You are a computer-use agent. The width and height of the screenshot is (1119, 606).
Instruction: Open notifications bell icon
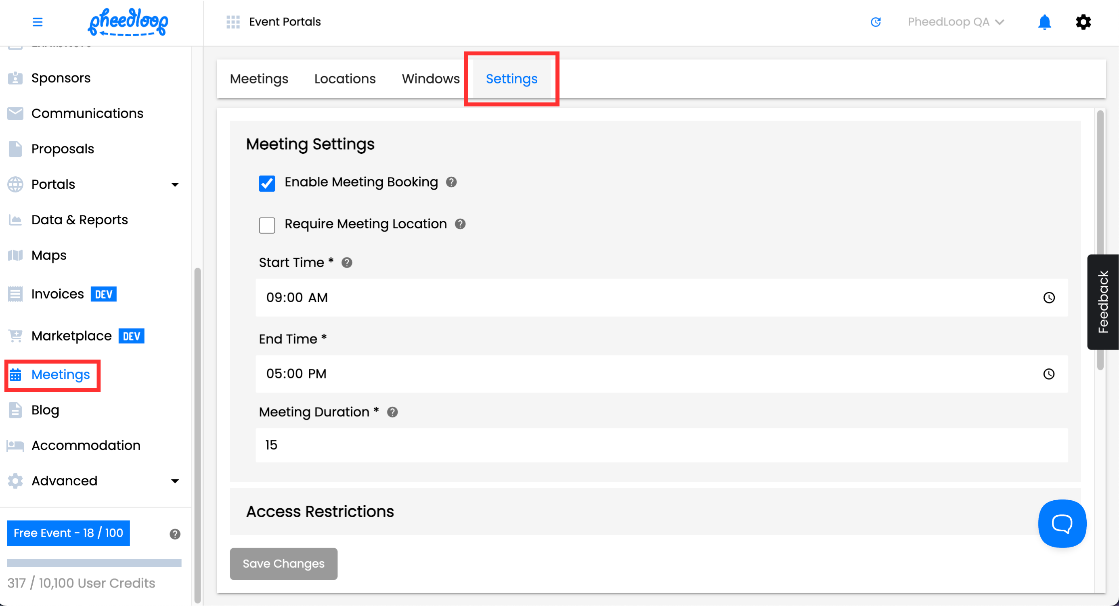click(x=1044, y=22)
